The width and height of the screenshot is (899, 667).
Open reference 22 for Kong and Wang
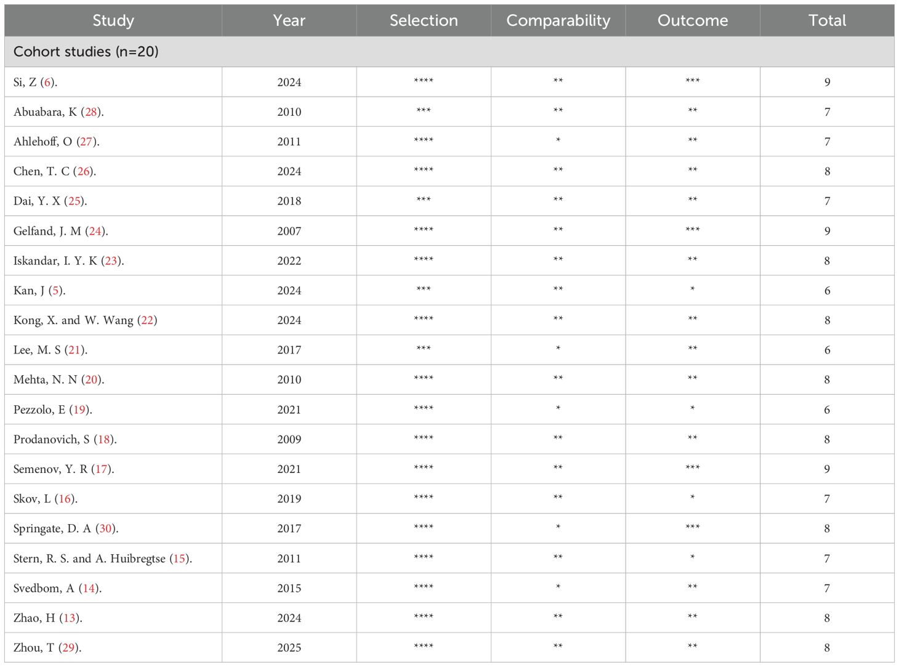[147, 320]
